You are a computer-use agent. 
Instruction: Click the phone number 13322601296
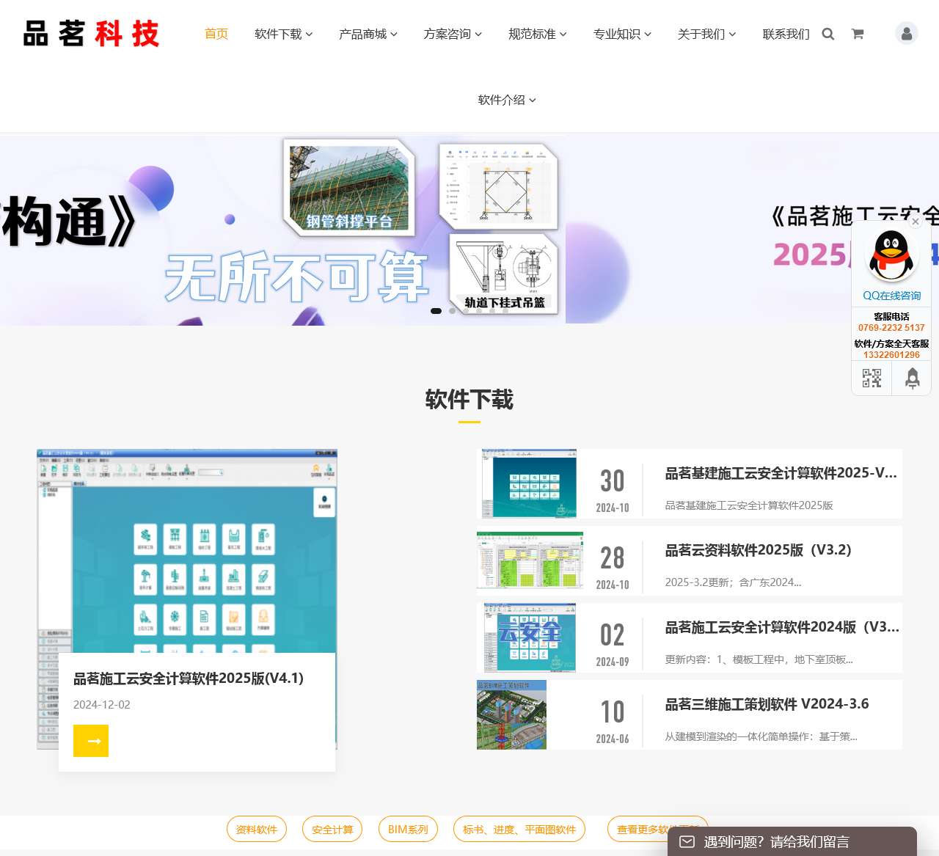pos(891,355)
